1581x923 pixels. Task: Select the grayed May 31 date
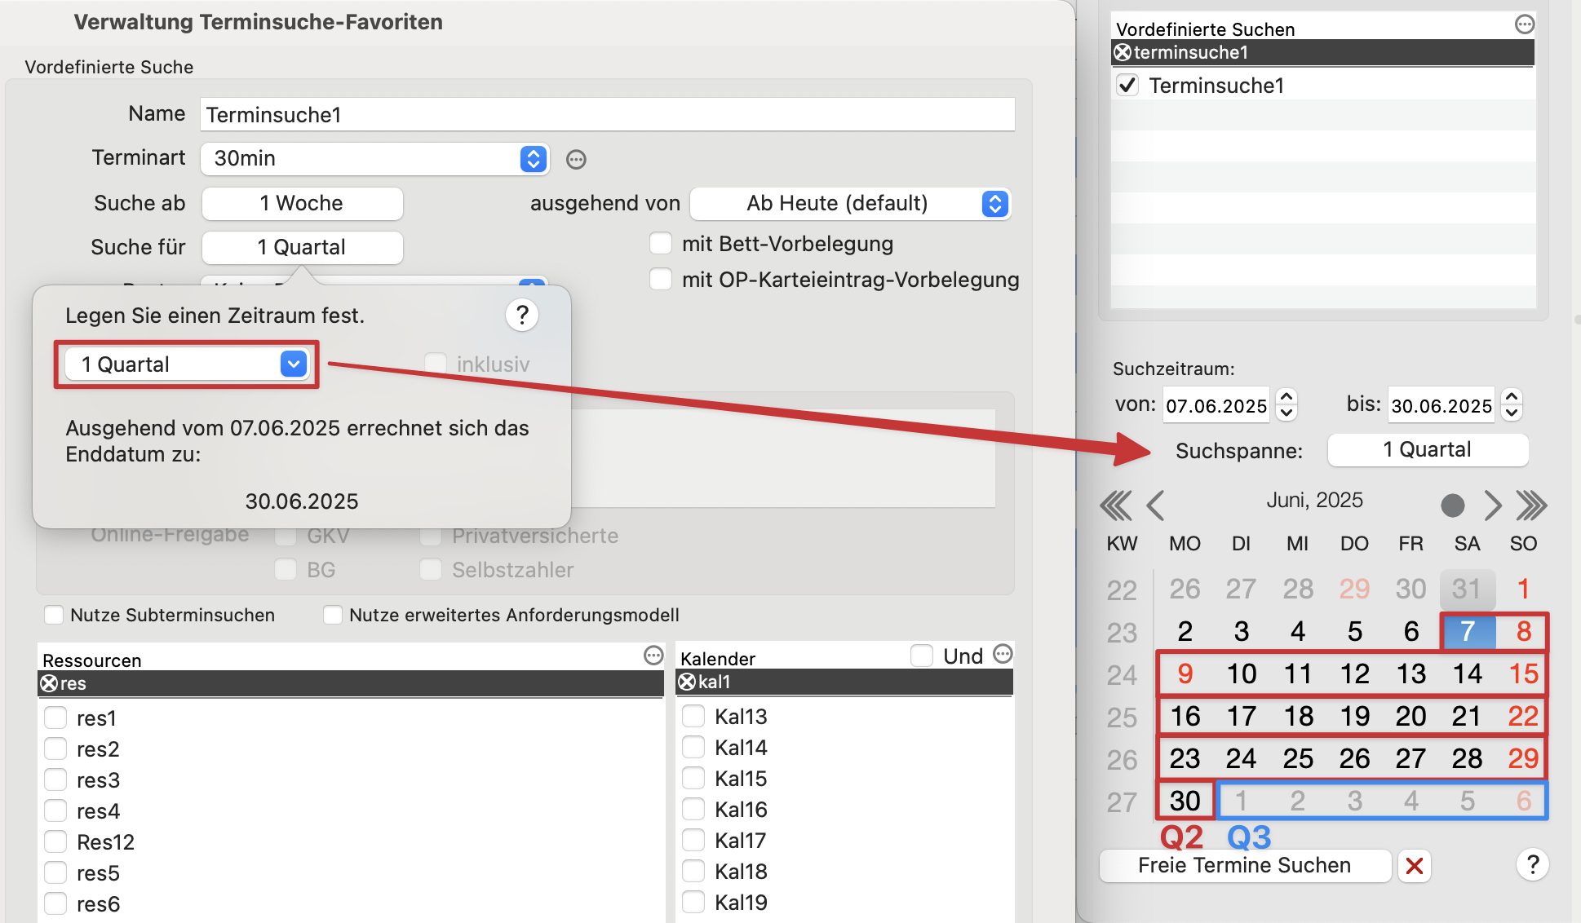(x=1467, y=589)
